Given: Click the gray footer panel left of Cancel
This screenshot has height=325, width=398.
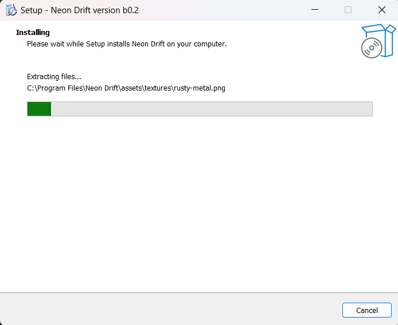Looking at the screenshot, I should [172, 310].
